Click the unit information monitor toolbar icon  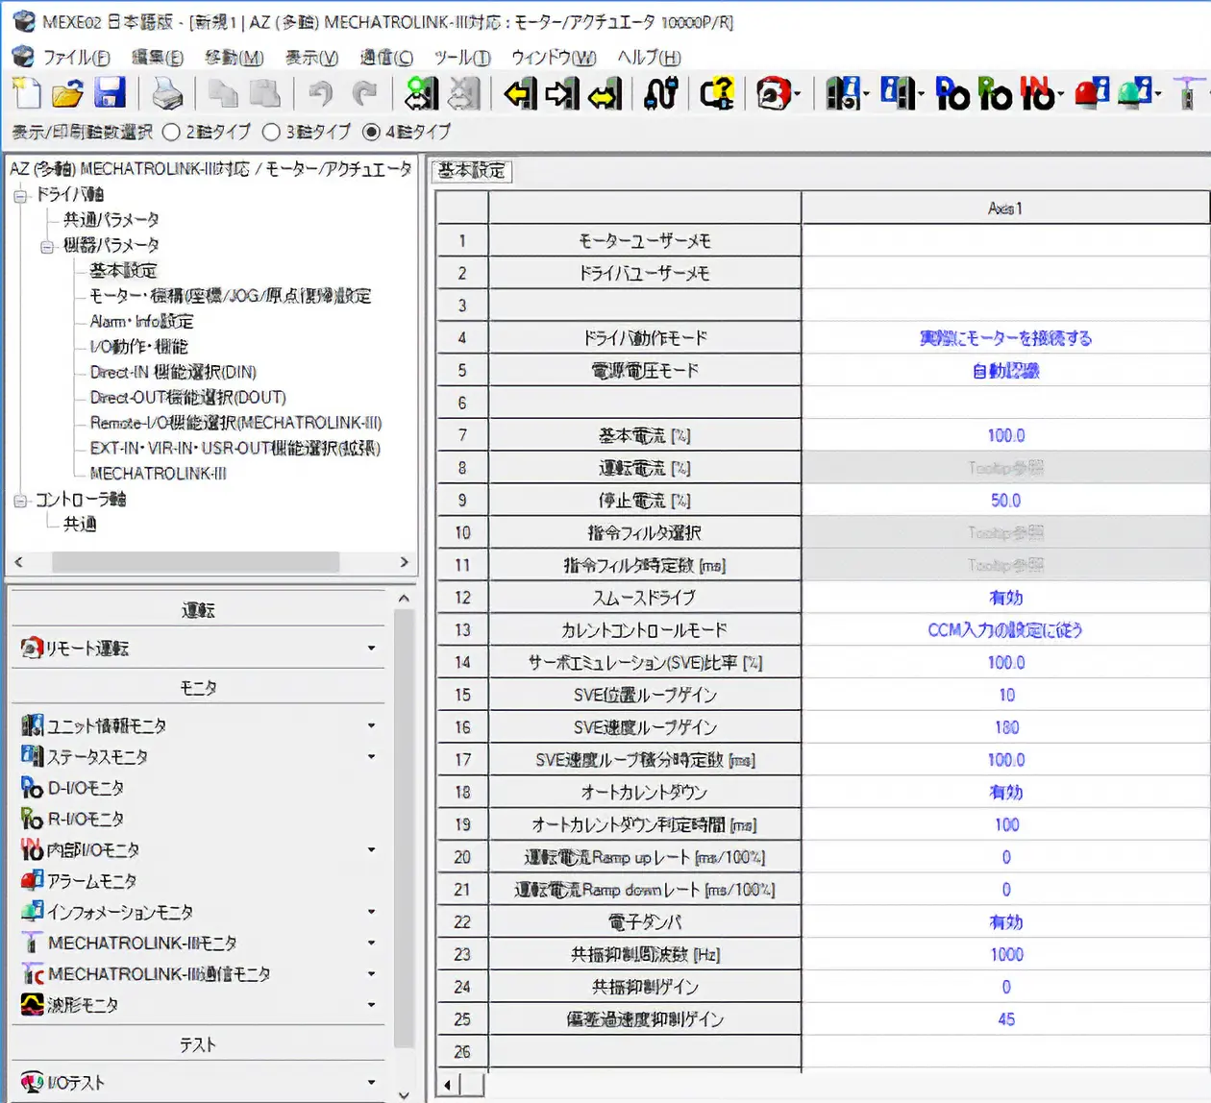[x=842, y=93]
